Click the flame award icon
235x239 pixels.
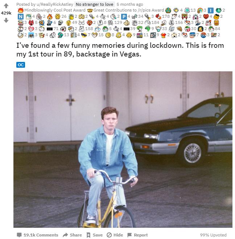tap(50, 16)
